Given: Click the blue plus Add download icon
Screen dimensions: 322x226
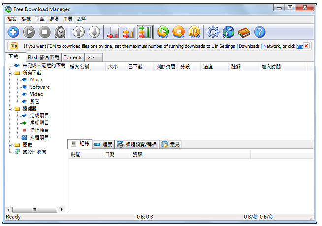Looking at the screenshot, I should pos(14,32).
